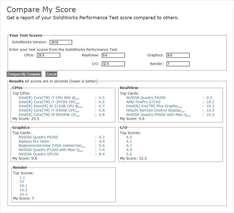Click the CPUs score input field
The image size is (234, 213).
click(48, 55)
